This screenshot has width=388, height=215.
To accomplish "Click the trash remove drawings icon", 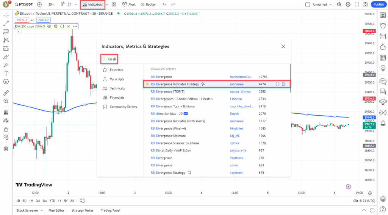I will pos(6,148).
